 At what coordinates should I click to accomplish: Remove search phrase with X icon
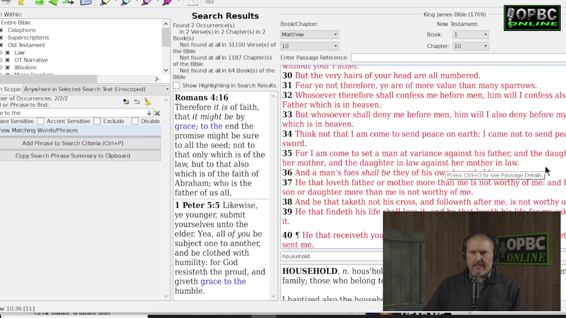click(x=157, y=113)
